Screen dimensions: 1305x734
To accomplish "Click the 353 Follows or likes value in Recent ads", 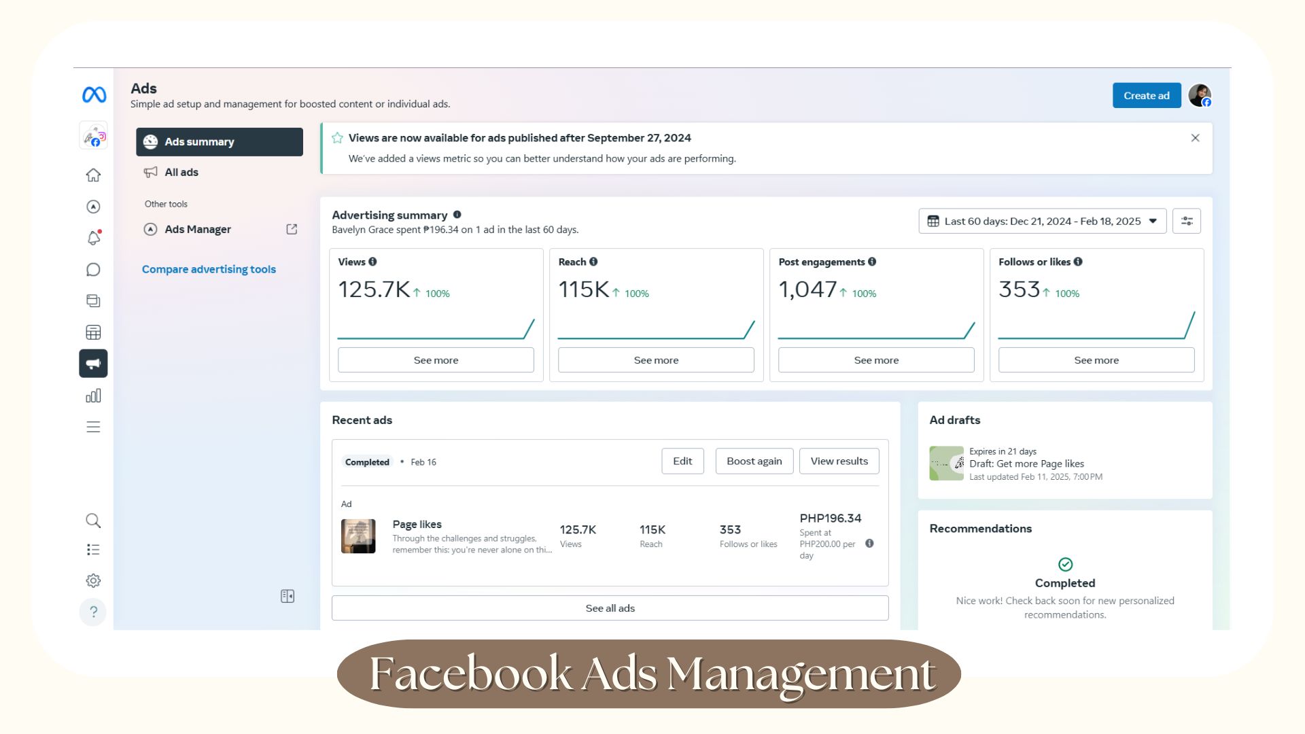I will coord(730,530).
